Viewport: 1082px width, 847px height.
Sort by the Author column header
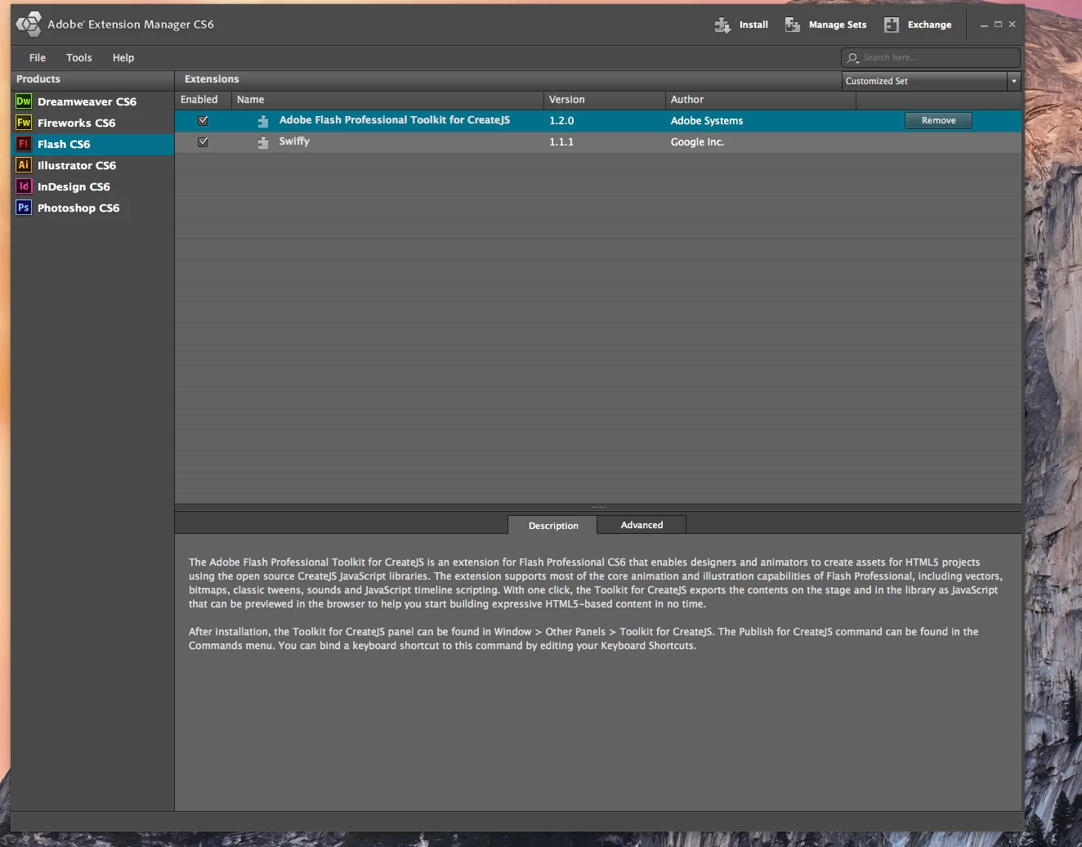(761, 100)
